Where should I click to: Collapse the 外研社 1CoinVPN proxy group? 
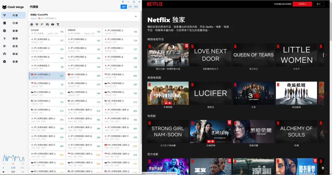(x=135, y=16)
